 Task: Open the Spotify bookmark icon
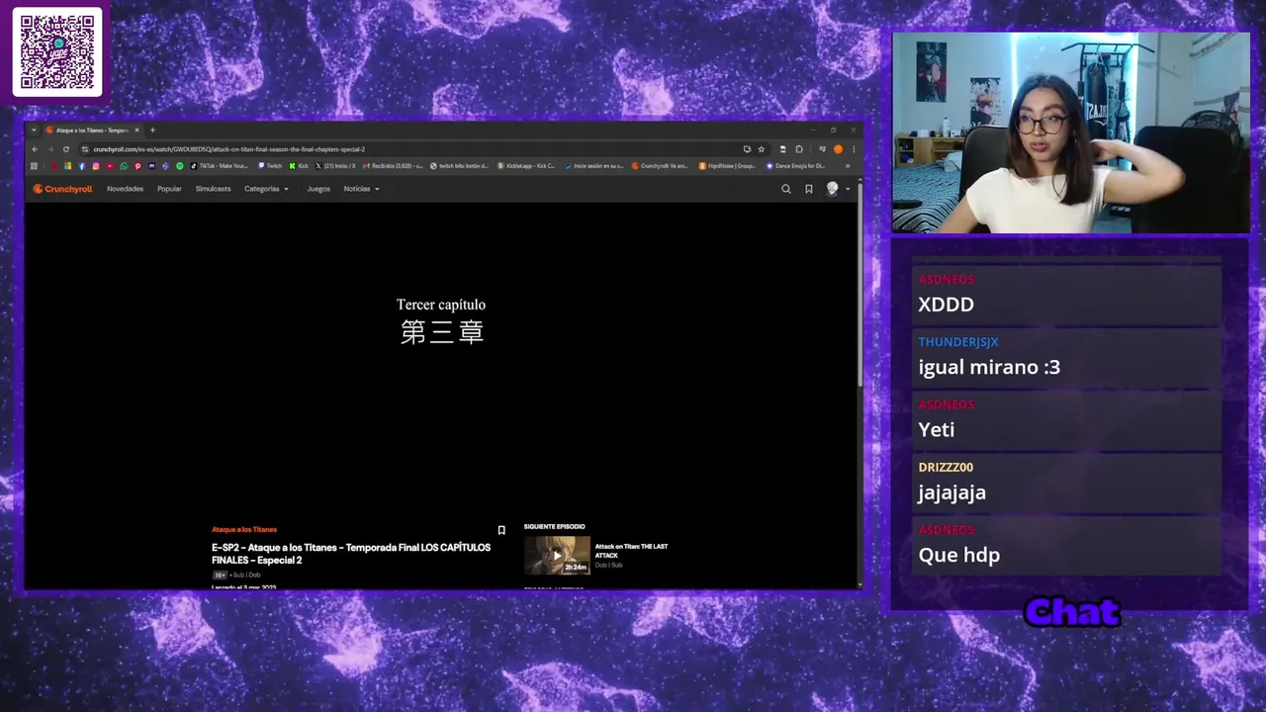coord(180,166)
